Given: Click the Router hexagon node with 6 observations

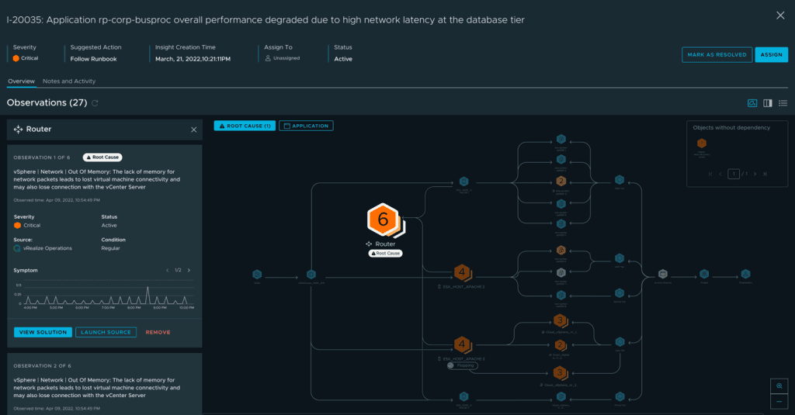Looking at the screenshot, I should click(x=384, y=220).
